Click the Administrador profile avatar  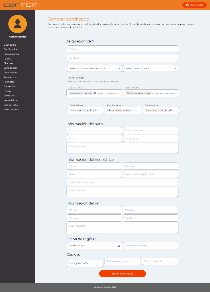coord(18,24)
